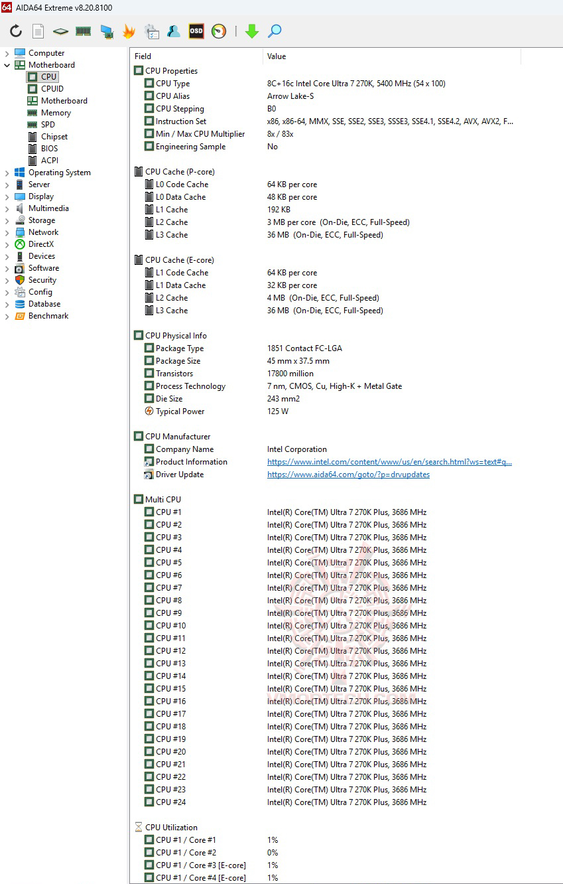Select the CPU Stepping row

coord(325,109)
